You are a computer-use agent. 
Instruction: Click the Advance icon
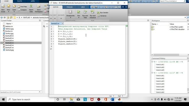(98, 16)
